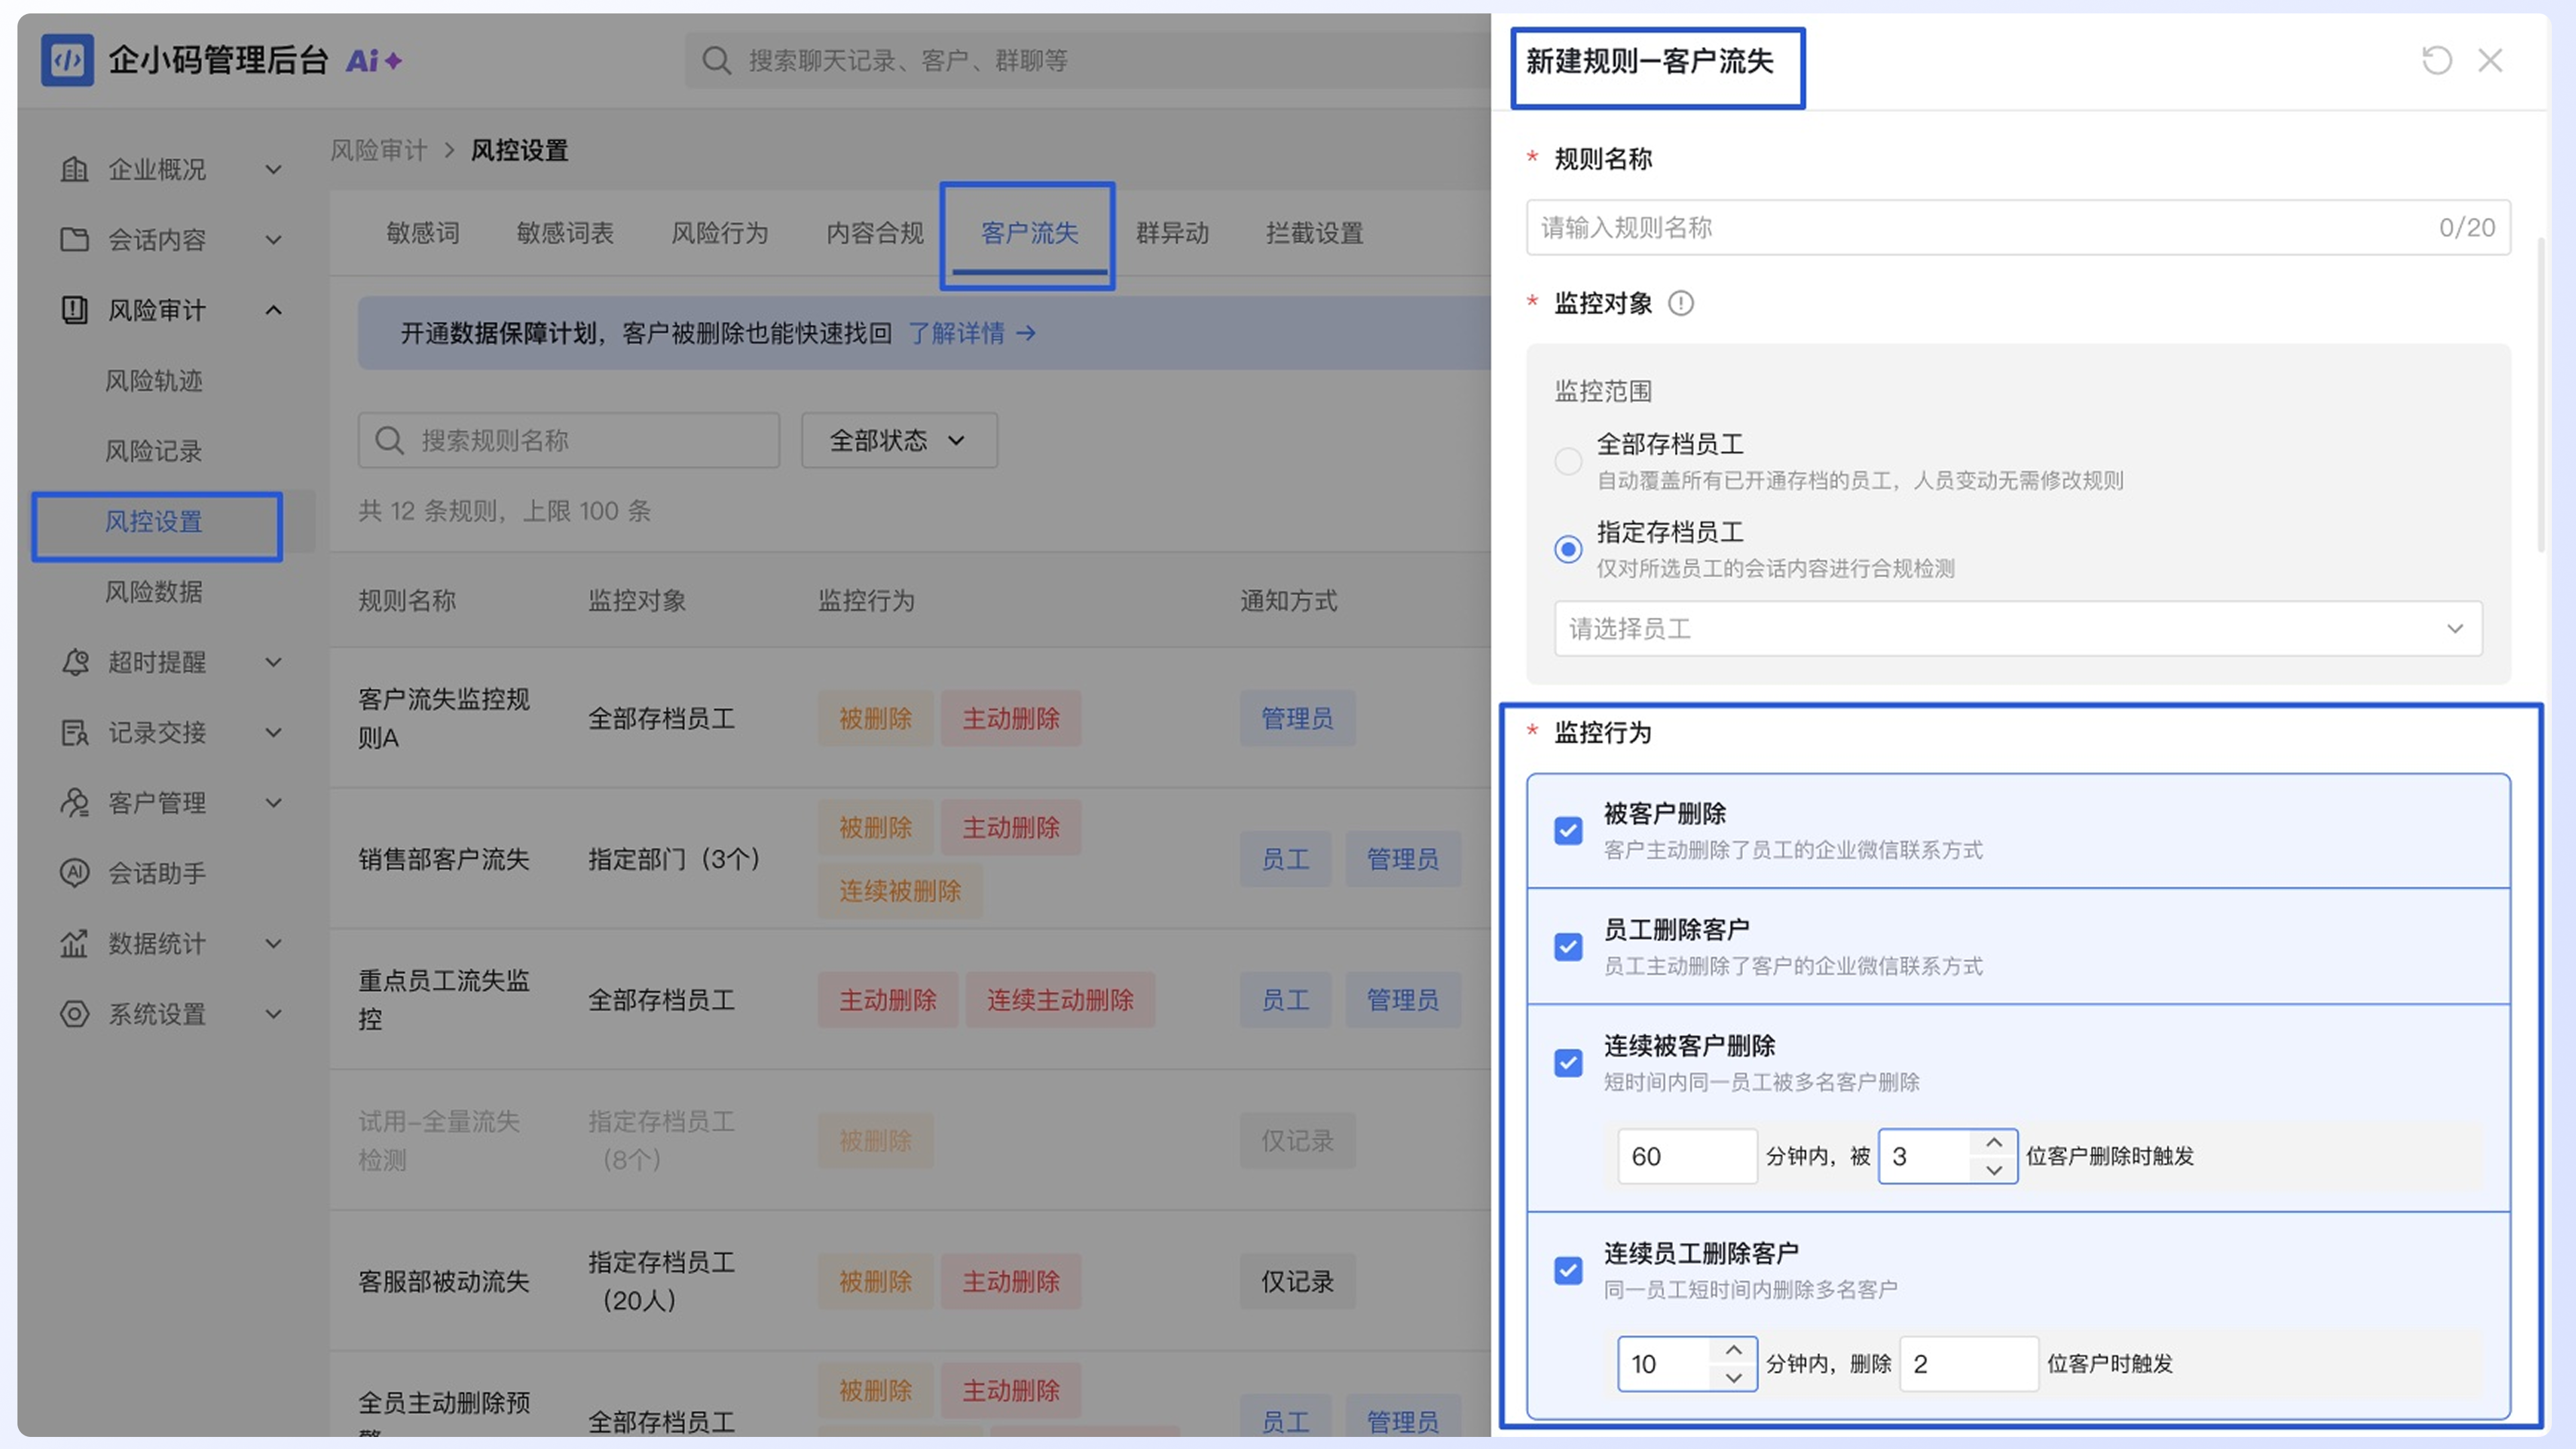2576x1449 pixels.
Task: Switch to the 客户流失 tab
Action: pyautogui.click(x=1029, y=233)
